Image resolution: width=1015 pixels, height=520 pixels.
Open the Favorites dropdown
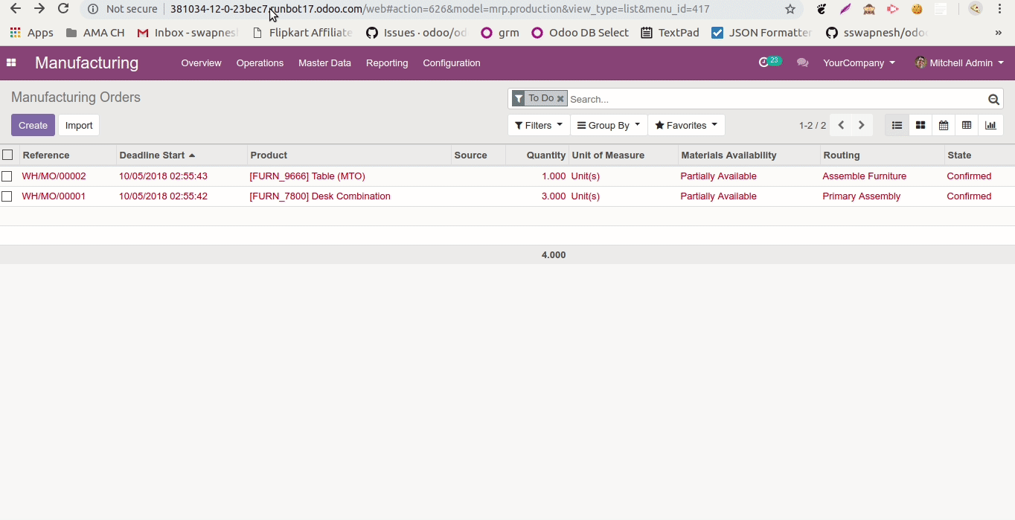pyautogui.click(x=685, y=125)
